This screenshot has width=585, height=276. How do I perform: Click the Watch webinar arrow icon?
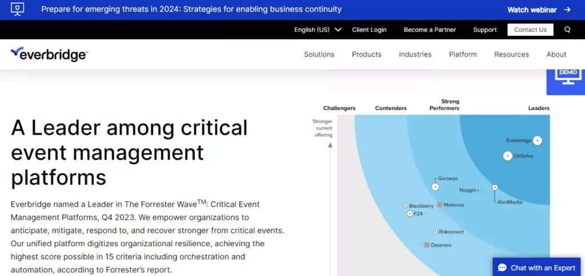(567, 10)
